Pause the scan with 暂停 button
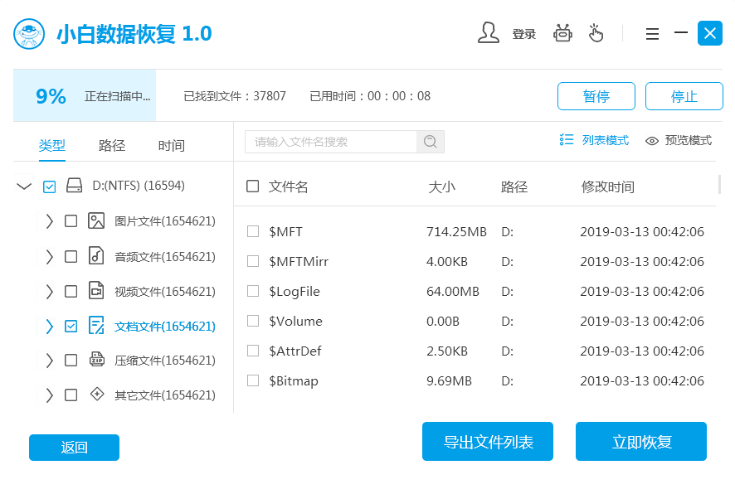 tap(596, 96)
